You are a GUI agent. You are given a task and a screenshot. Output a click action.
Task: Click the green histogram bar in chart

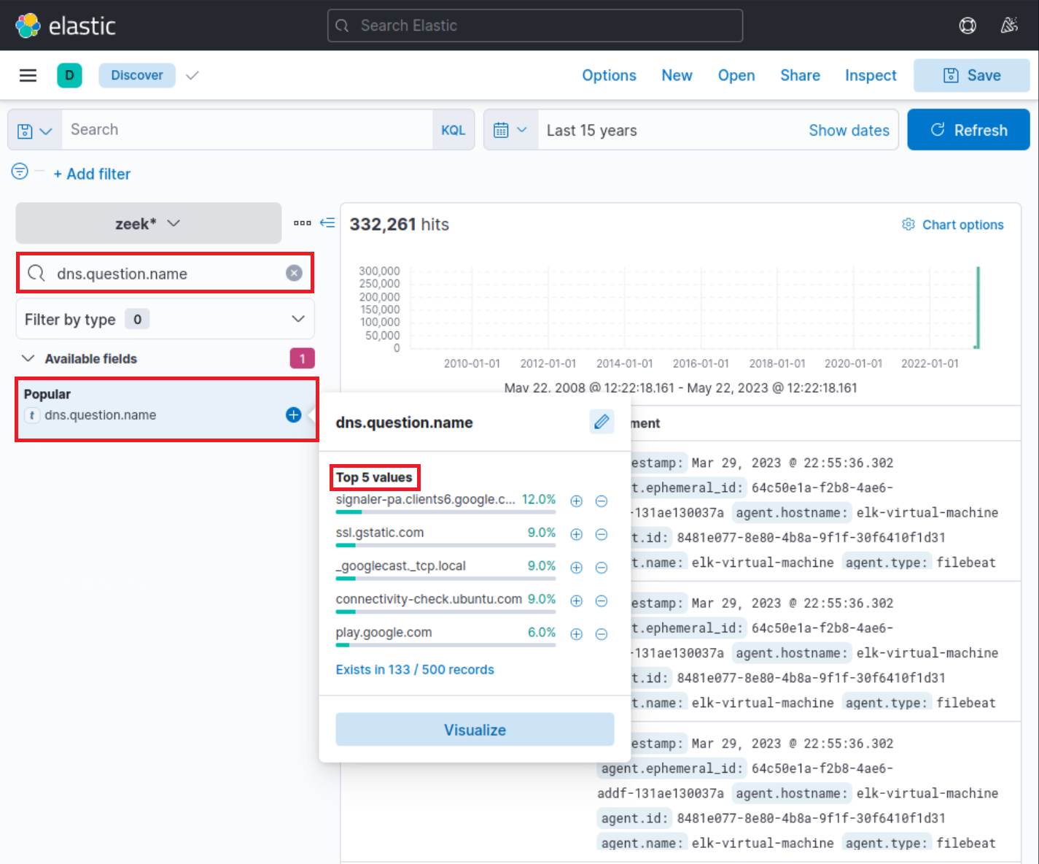point(977,308)
